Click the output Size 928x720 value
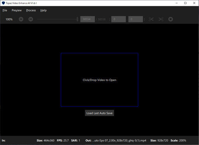This screenshot has width=199, height=145. [163, 140]
